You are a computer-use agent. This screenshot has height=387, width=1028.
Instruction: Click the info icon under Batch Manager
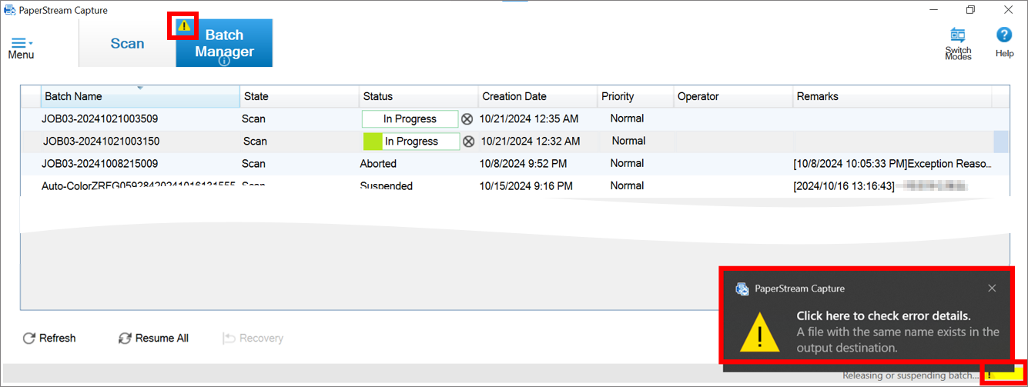point(224,62)
